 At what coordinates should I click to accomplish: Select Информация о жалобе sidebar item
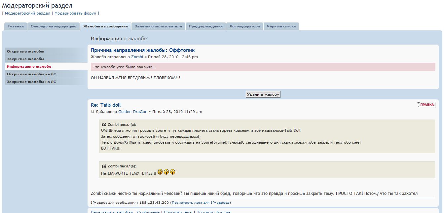pos(46,66)
